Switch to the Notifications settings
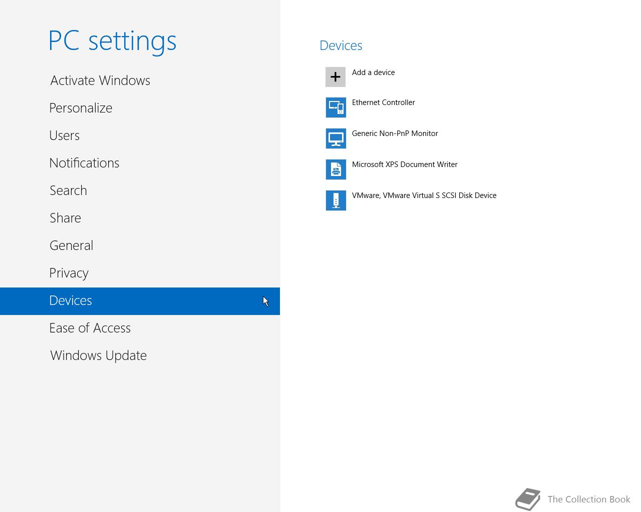Screen dimensions: 641x512 pos(140,163)
